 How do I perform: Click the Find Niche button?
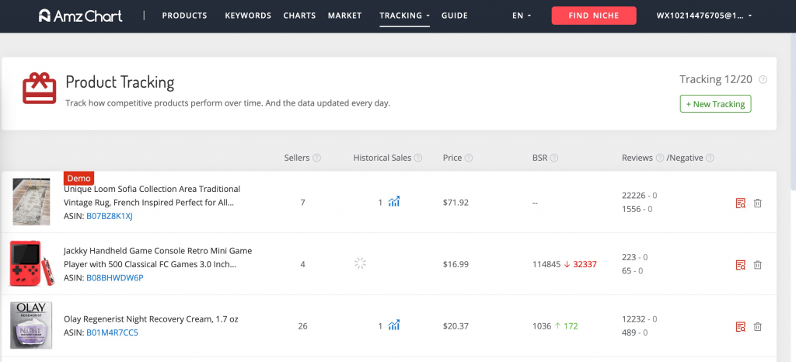click(593, 16)
